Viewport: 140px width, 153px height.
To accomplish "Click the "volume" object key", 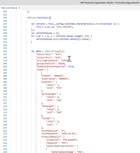I will (47, 118).
